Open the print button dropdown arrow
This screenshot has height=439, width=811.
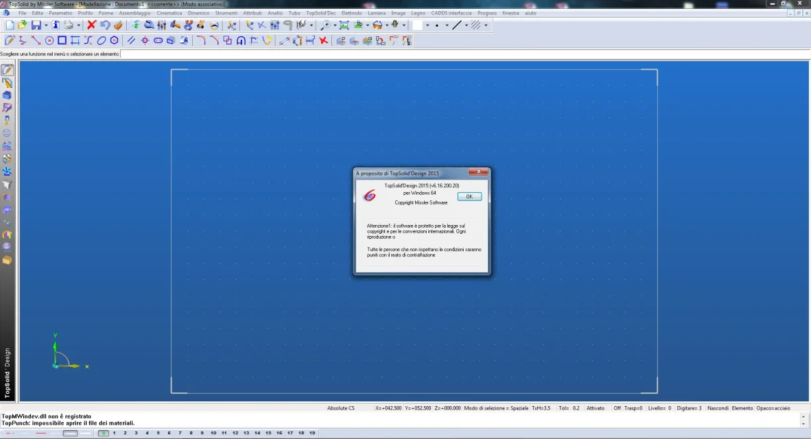coord(80,25)
